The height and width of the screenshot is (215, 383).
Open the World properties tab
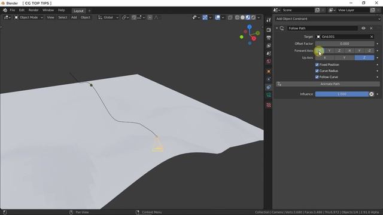[x=269, y=61]
